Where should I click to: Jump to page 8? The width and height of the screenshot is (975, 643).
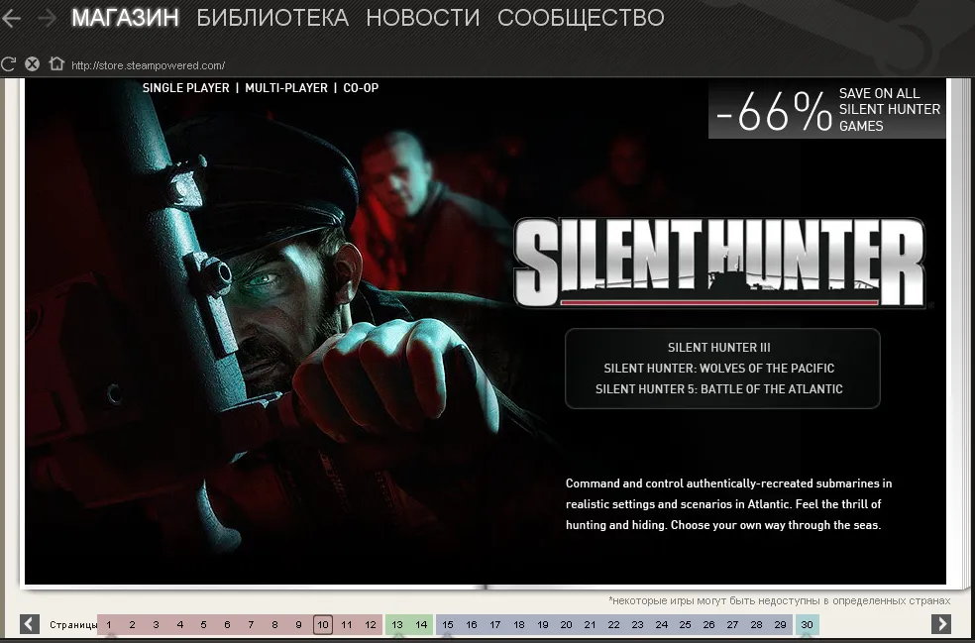[x=274, y=624]
